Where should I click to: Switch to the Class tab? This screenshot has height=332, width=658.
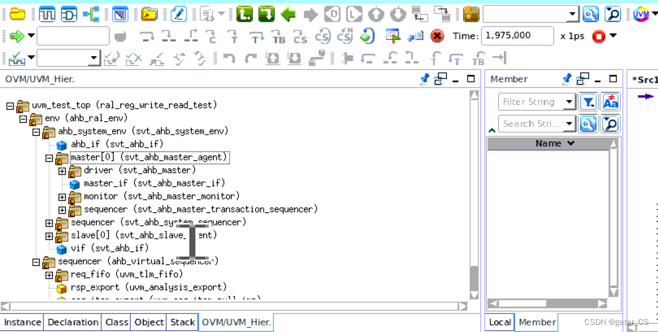[x=116, y=322]
